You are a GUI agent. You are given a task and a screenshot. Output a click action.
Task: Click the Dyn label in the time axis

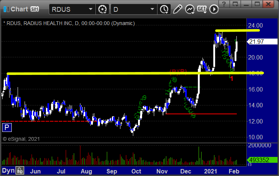pos(8,170)
